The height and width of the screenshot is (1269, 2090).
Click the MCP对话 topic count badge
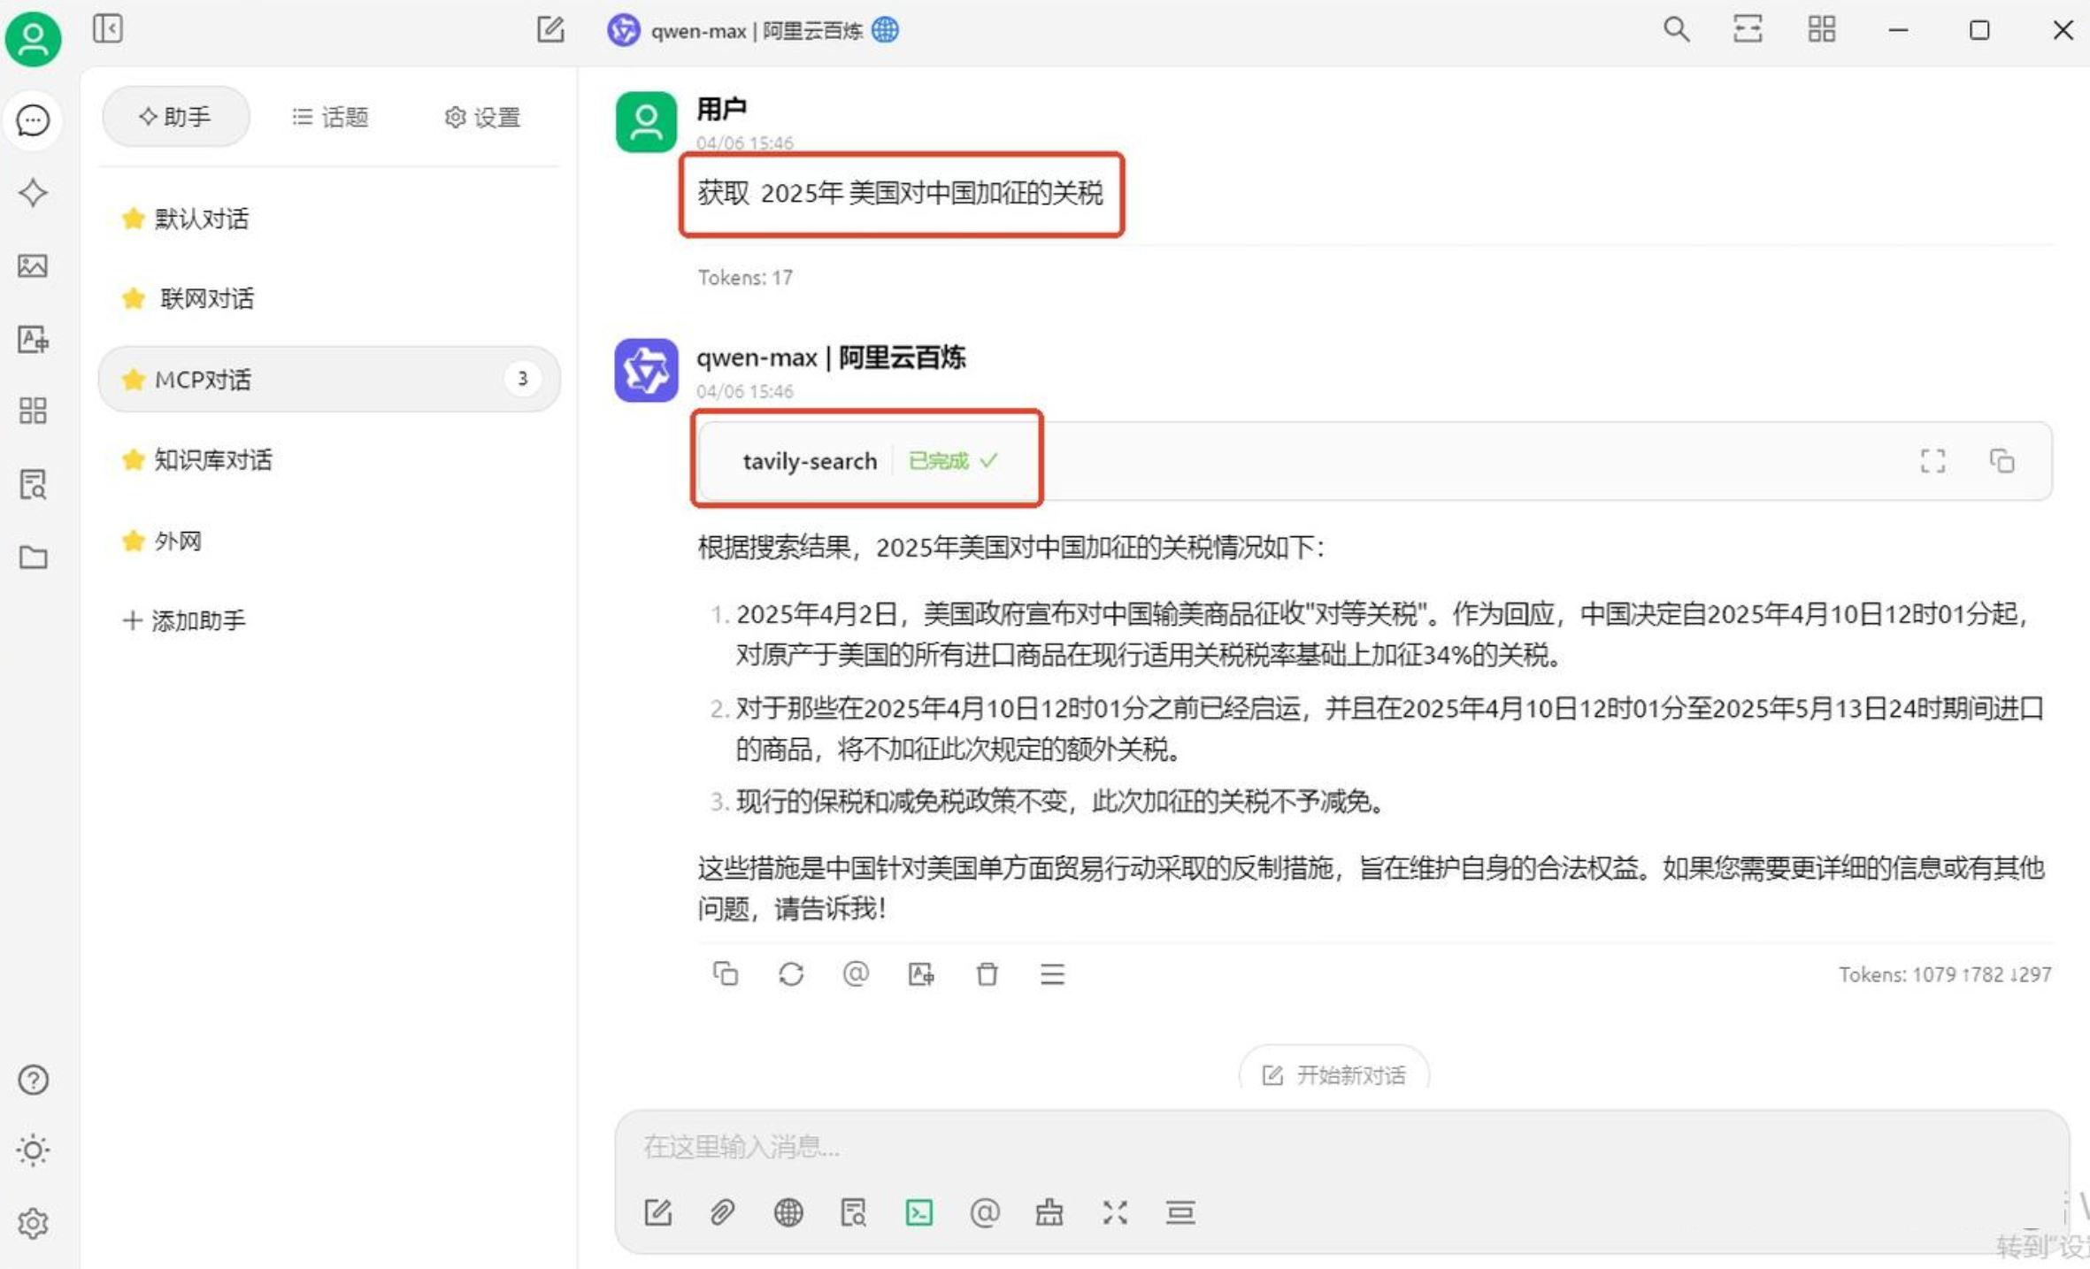click(523, 379)
